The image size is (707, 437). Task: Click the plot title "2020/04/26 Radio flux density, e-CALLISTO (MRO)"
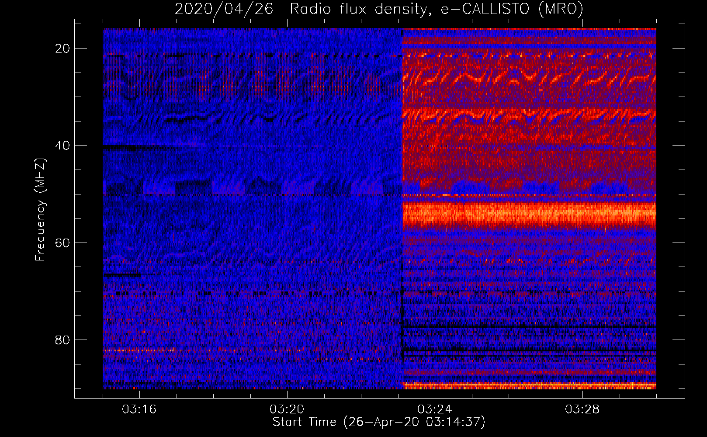[379, 9]
